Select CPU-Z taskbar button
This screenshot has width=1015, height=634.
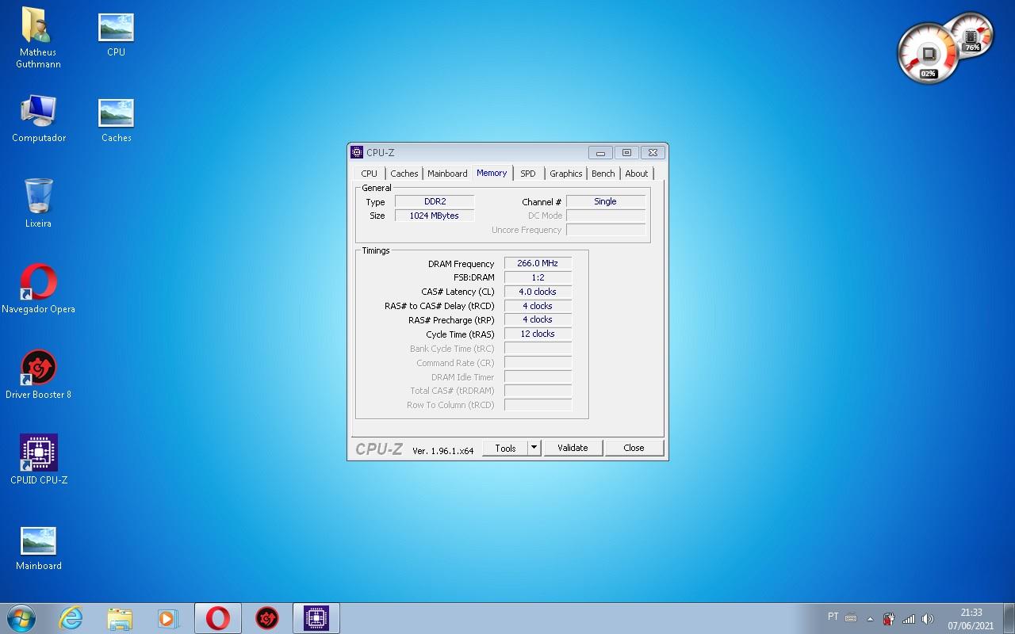coord(316,618)
